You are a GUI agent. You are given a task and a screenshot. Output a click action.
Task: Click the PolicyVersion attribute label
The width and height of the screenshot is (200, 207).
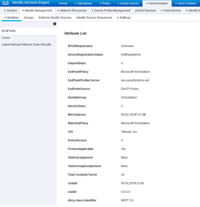[77, 140]
